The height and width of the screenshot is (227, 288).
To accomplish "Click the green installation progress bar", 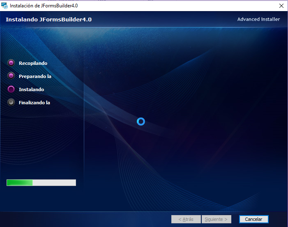I will pos(41,183).
